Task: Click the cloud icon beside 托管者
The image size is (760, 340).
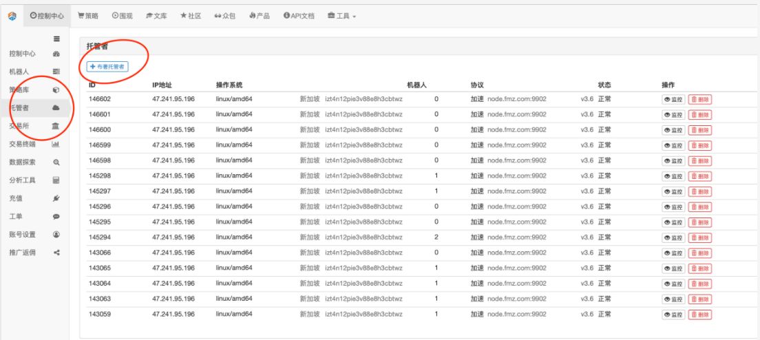Action: [x=56, y=107]
